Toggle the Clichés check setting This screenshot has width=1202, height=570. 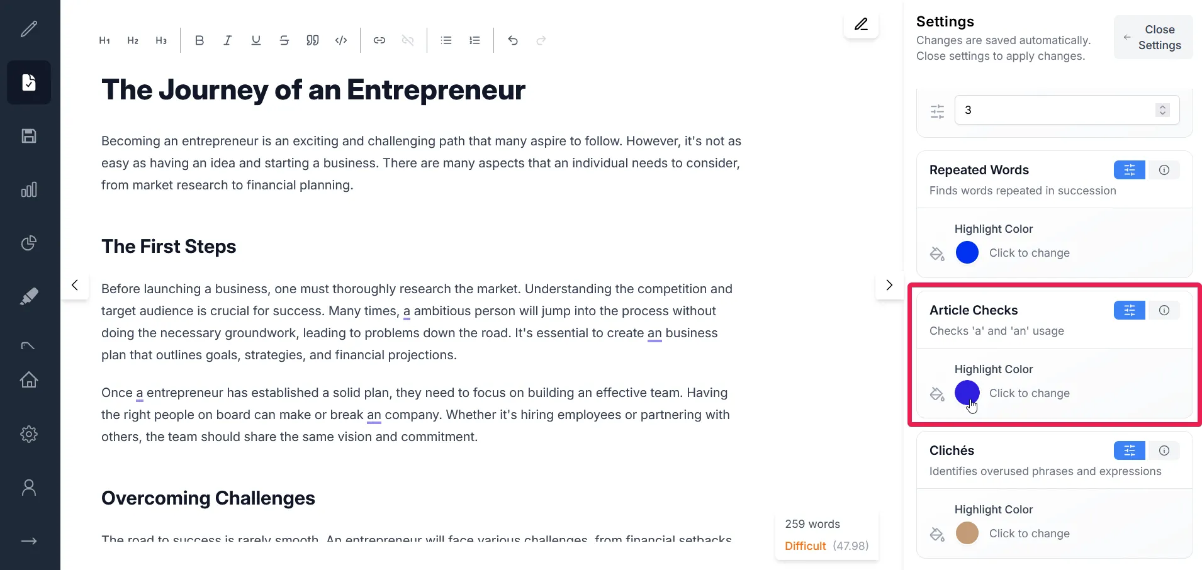coord(1129,450)
